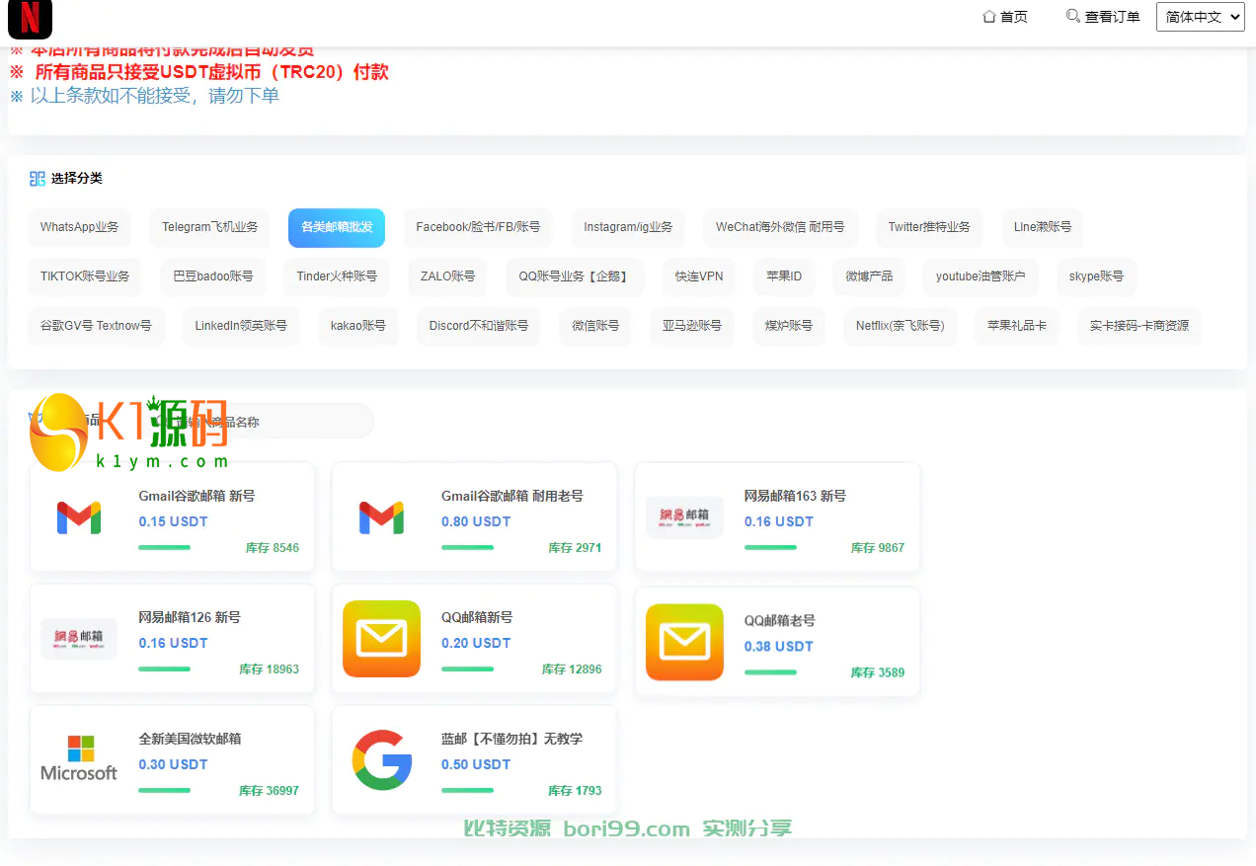Click the Google G logo icon
1256x866 pixels.
[x=381, y=759]
